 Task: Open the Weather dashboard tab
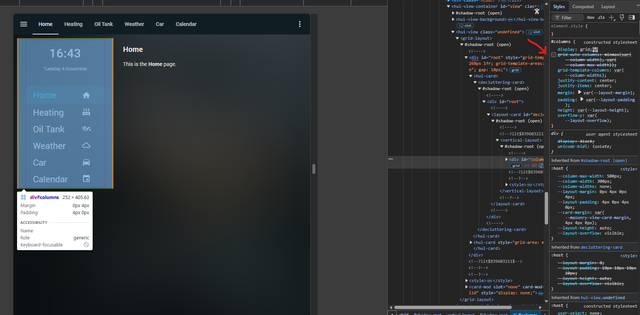tap(134, 24)
